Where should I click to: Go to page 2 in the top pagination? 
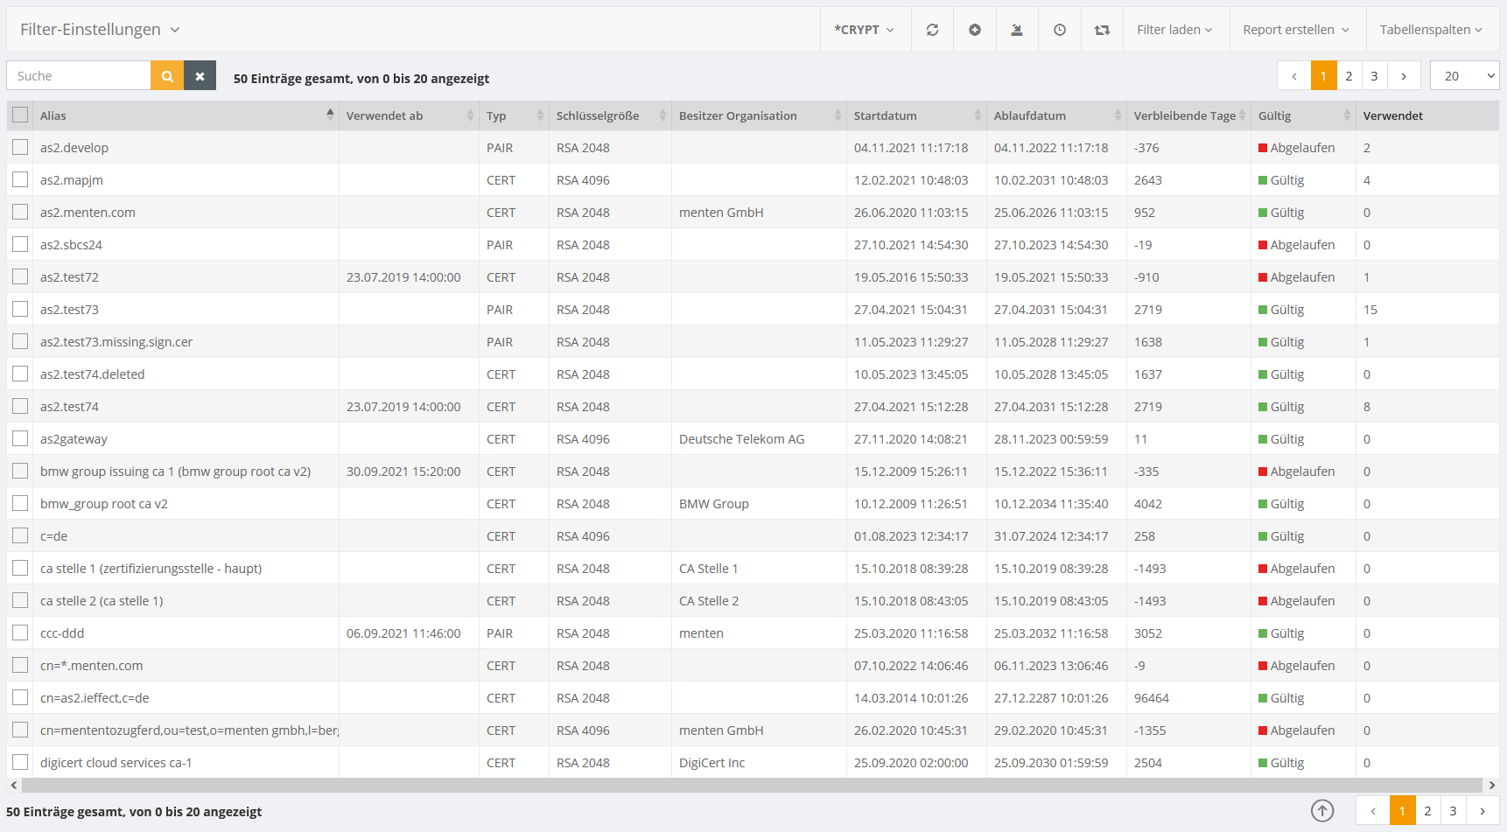pos(1349,76)
